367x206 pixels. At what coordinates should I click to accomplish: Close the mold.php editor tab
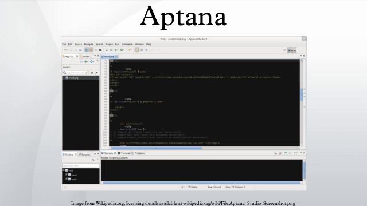click(x=116, y=57)
